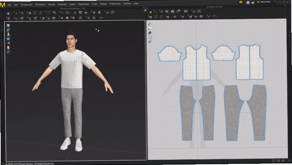The width and height of the screenshot is (292, 165).
Task: Click the diagonal line tool in second 2D toolbar row
Action: point(209,16)
